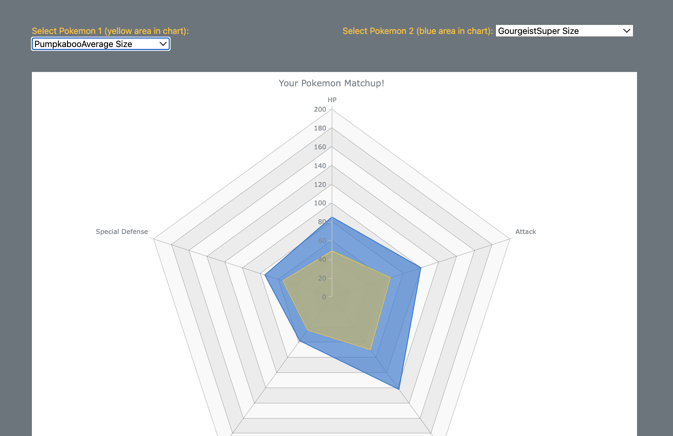Viewport: 673px width, 436px height.
Task: Click the "Select Pokemon 2" label text
Action: (417, 31)
